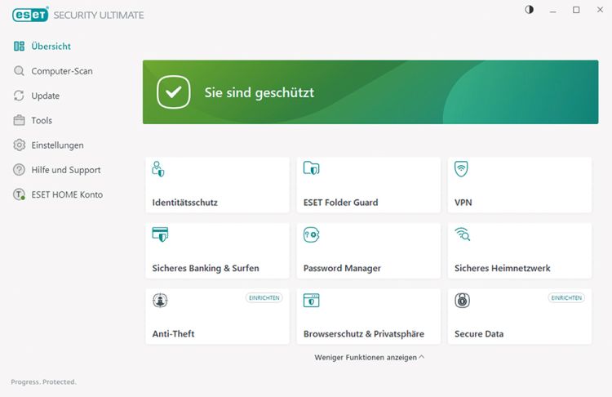Click the ESET logo in header
Screen dimensions: 612x397
tap(30, 15)
